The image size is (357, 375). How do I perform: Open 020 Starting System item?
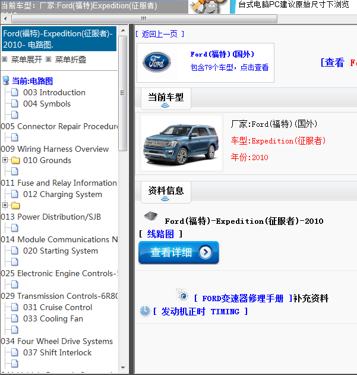click(61, 251)
